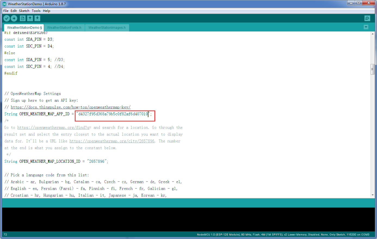Click the '// OpenWeatherMap Settings' comment

point(33,94)
